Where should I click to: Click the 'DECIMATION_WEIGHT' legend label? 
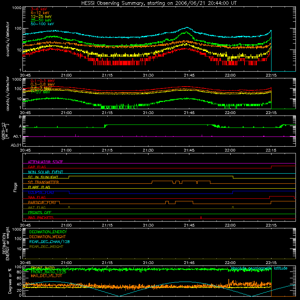pos(48,237)
